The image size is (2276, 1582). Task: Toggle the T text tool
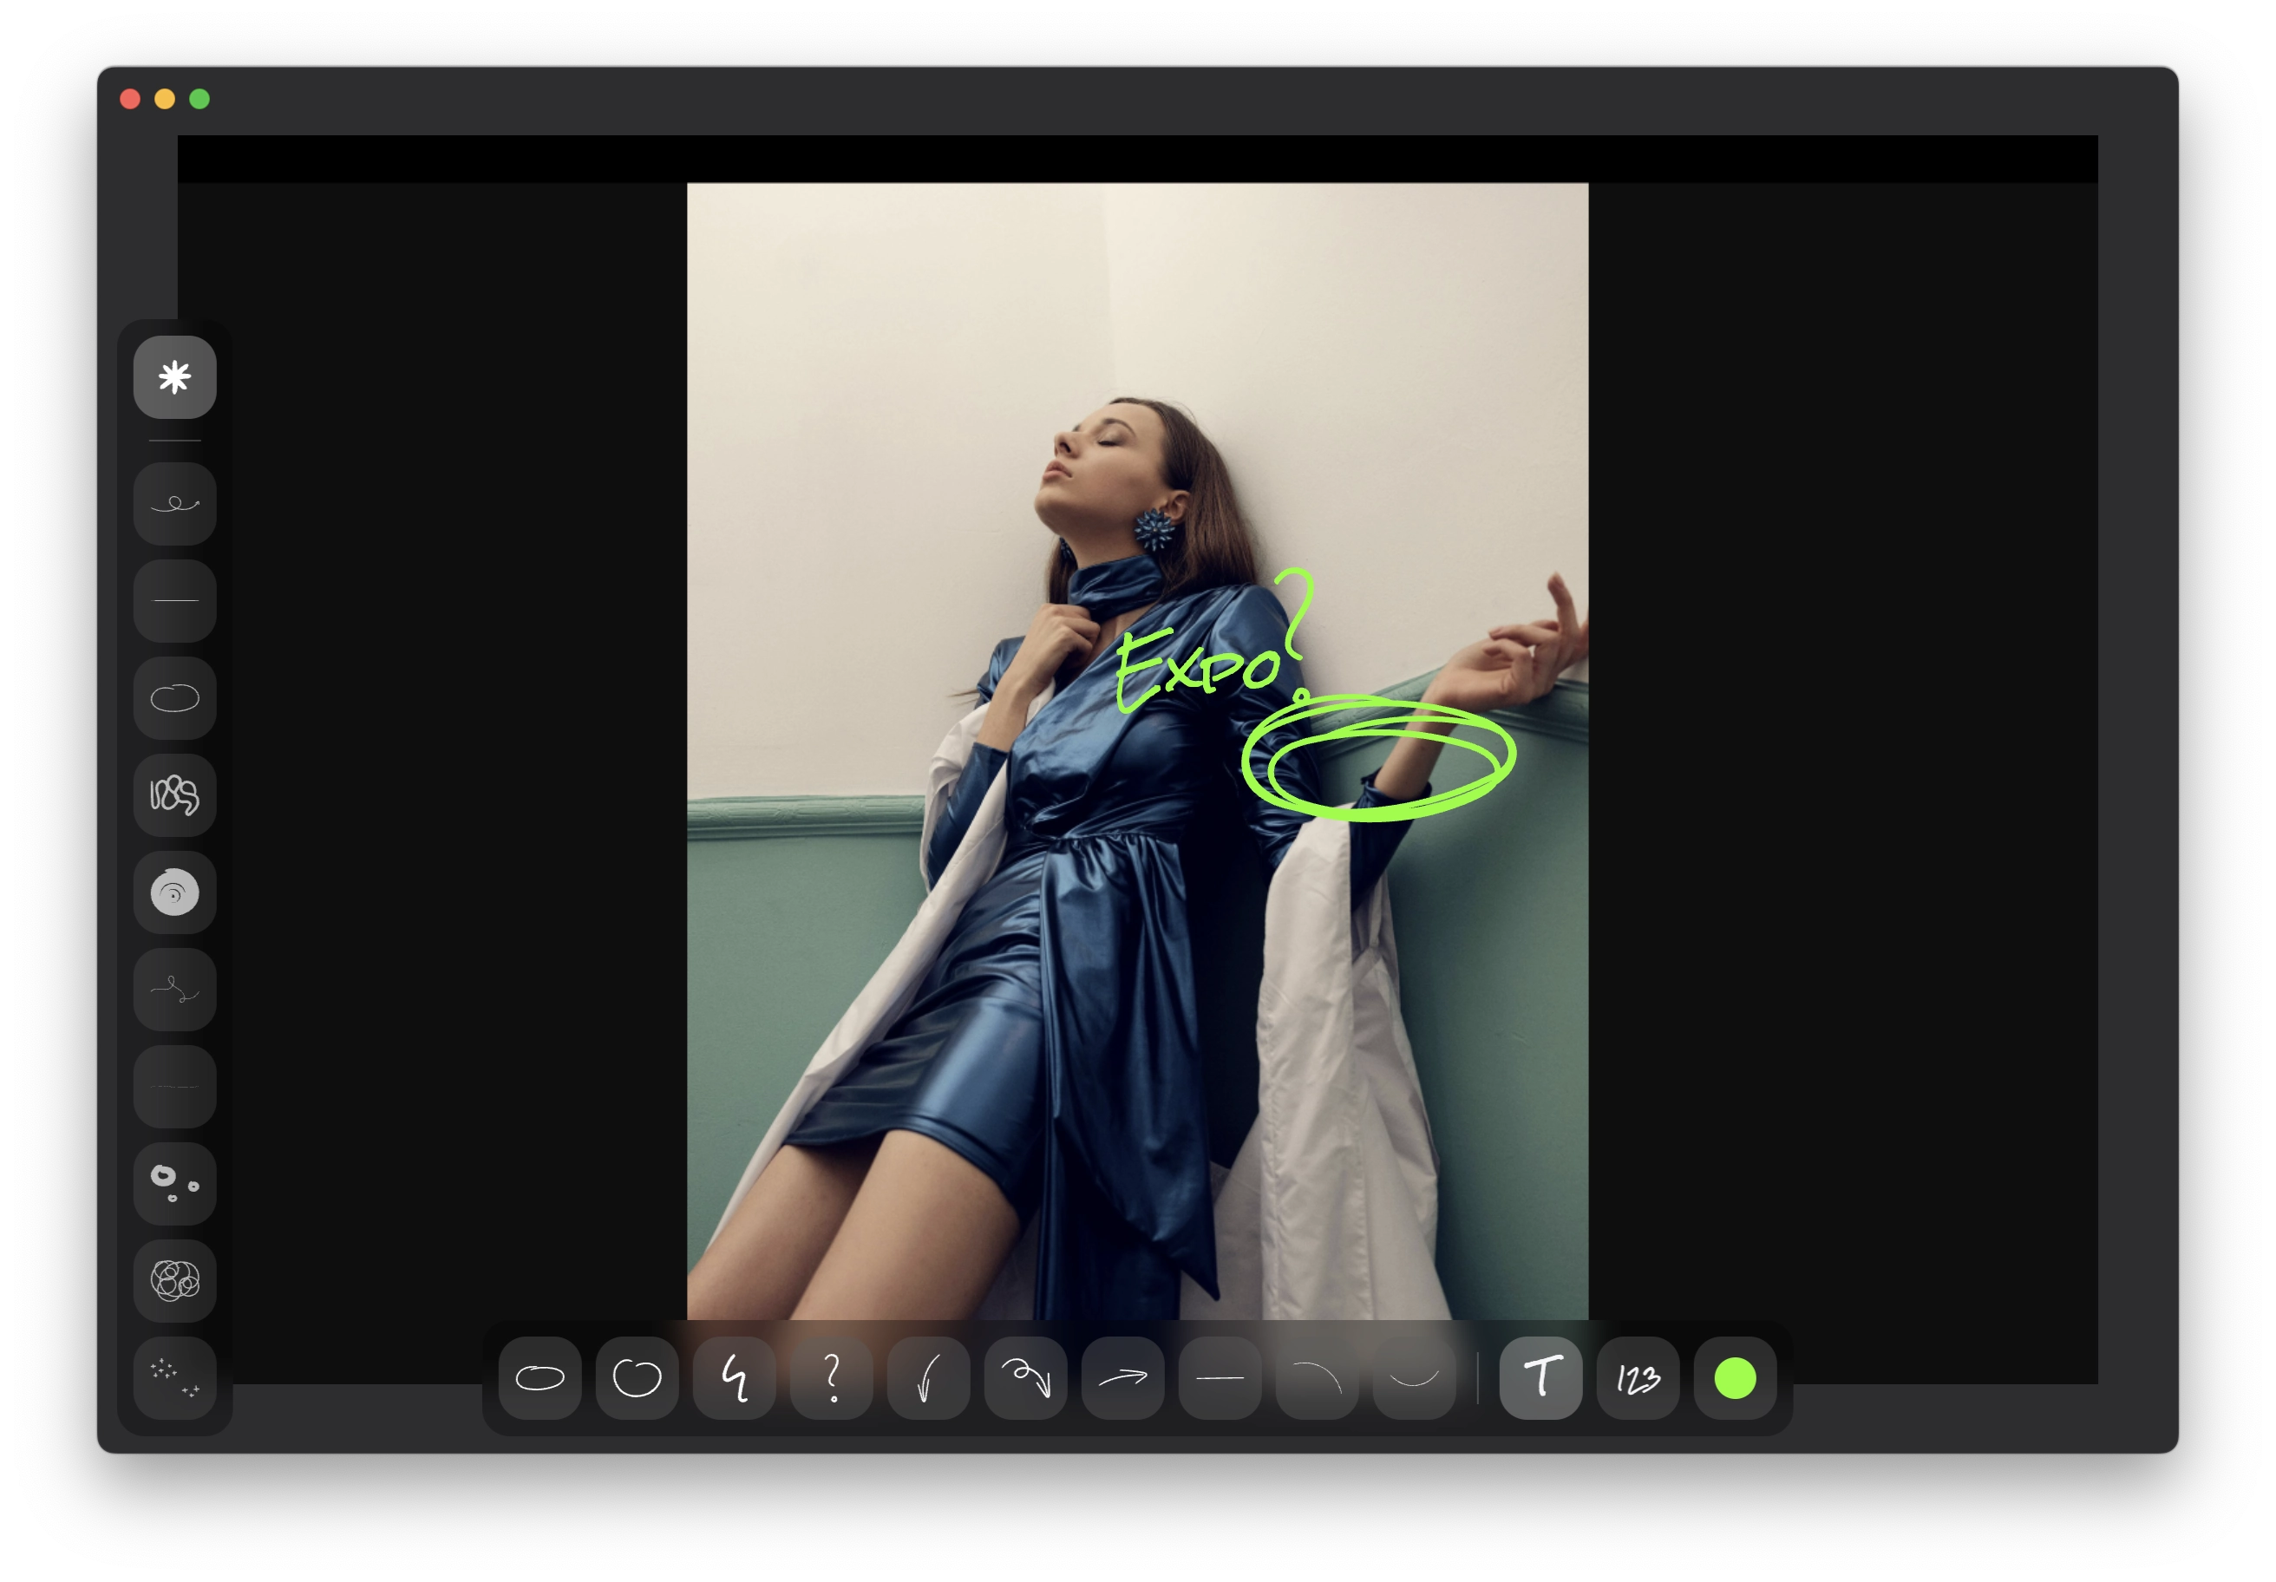click(1540, 1378)
